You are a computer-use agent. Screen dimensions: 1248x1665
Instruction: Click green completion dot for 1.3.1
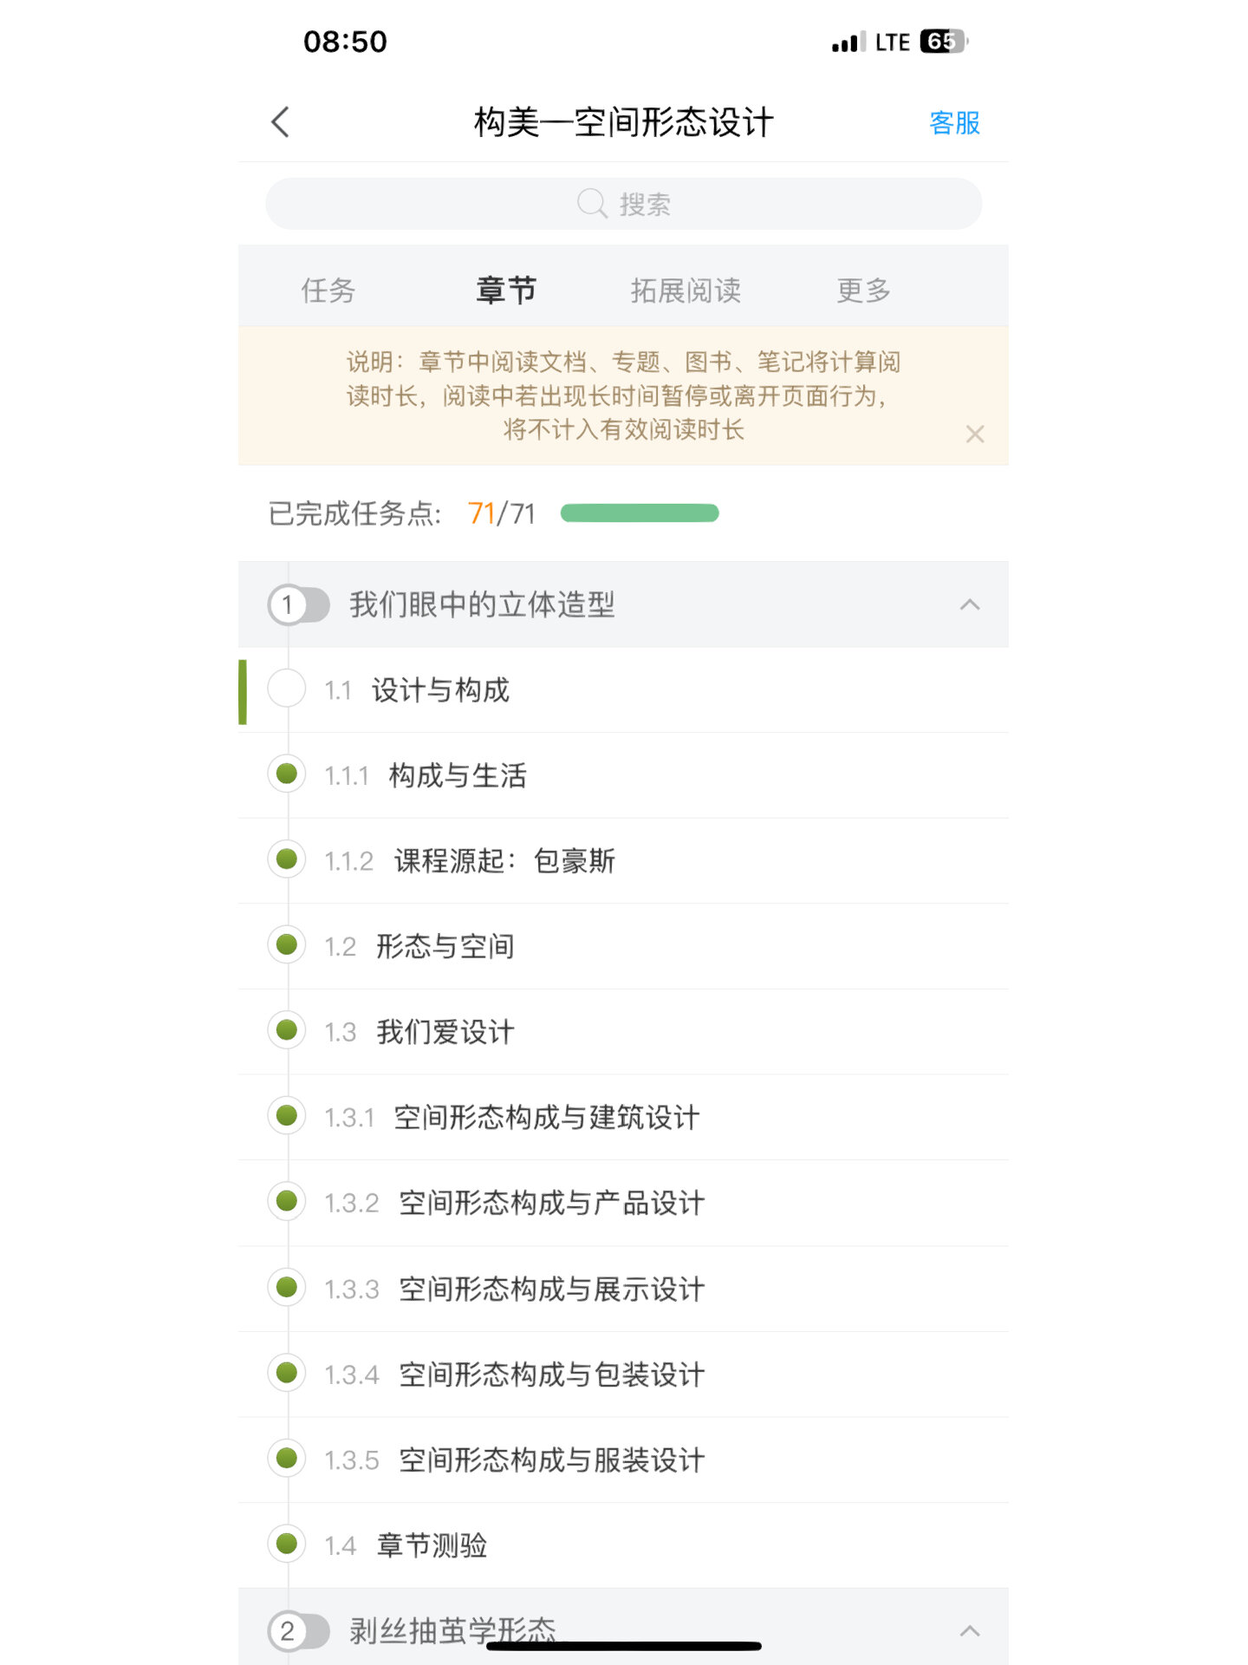click(x=287, y=1114)
